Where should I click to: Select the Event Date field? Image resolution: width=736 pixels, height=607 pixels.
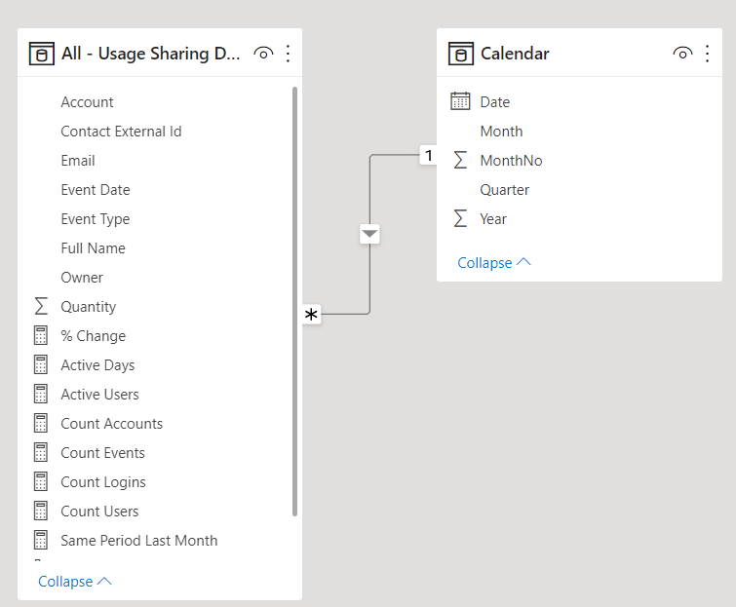click(96, 190)
